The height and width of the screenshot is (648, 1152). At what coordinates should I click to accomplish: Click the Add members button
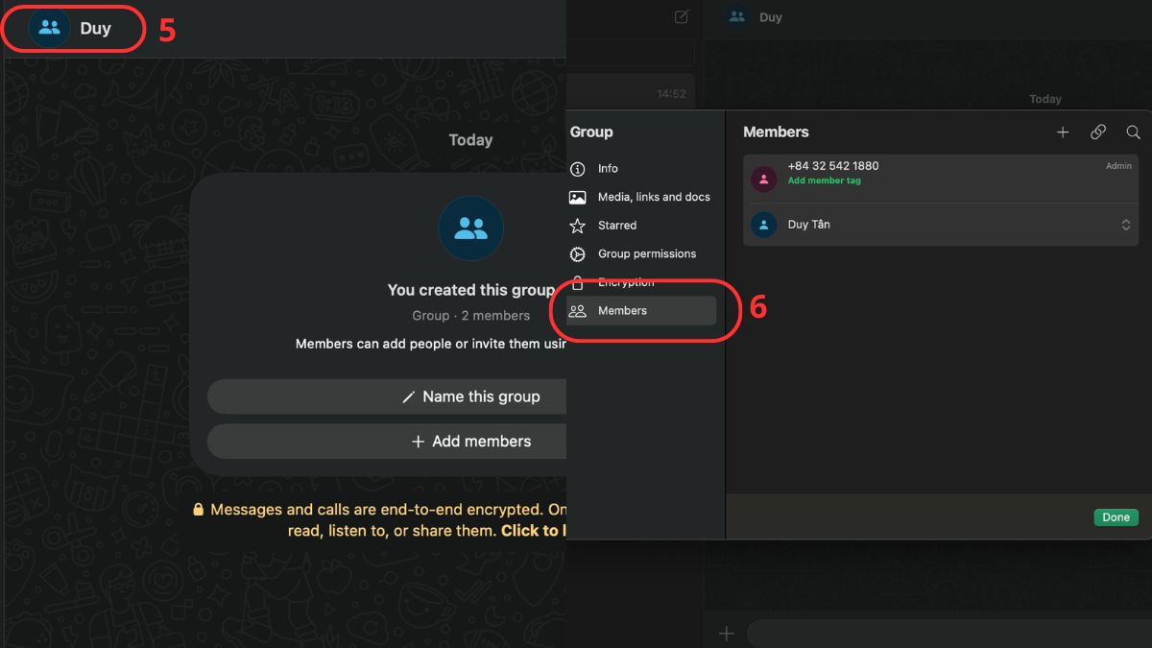point(472,441)
